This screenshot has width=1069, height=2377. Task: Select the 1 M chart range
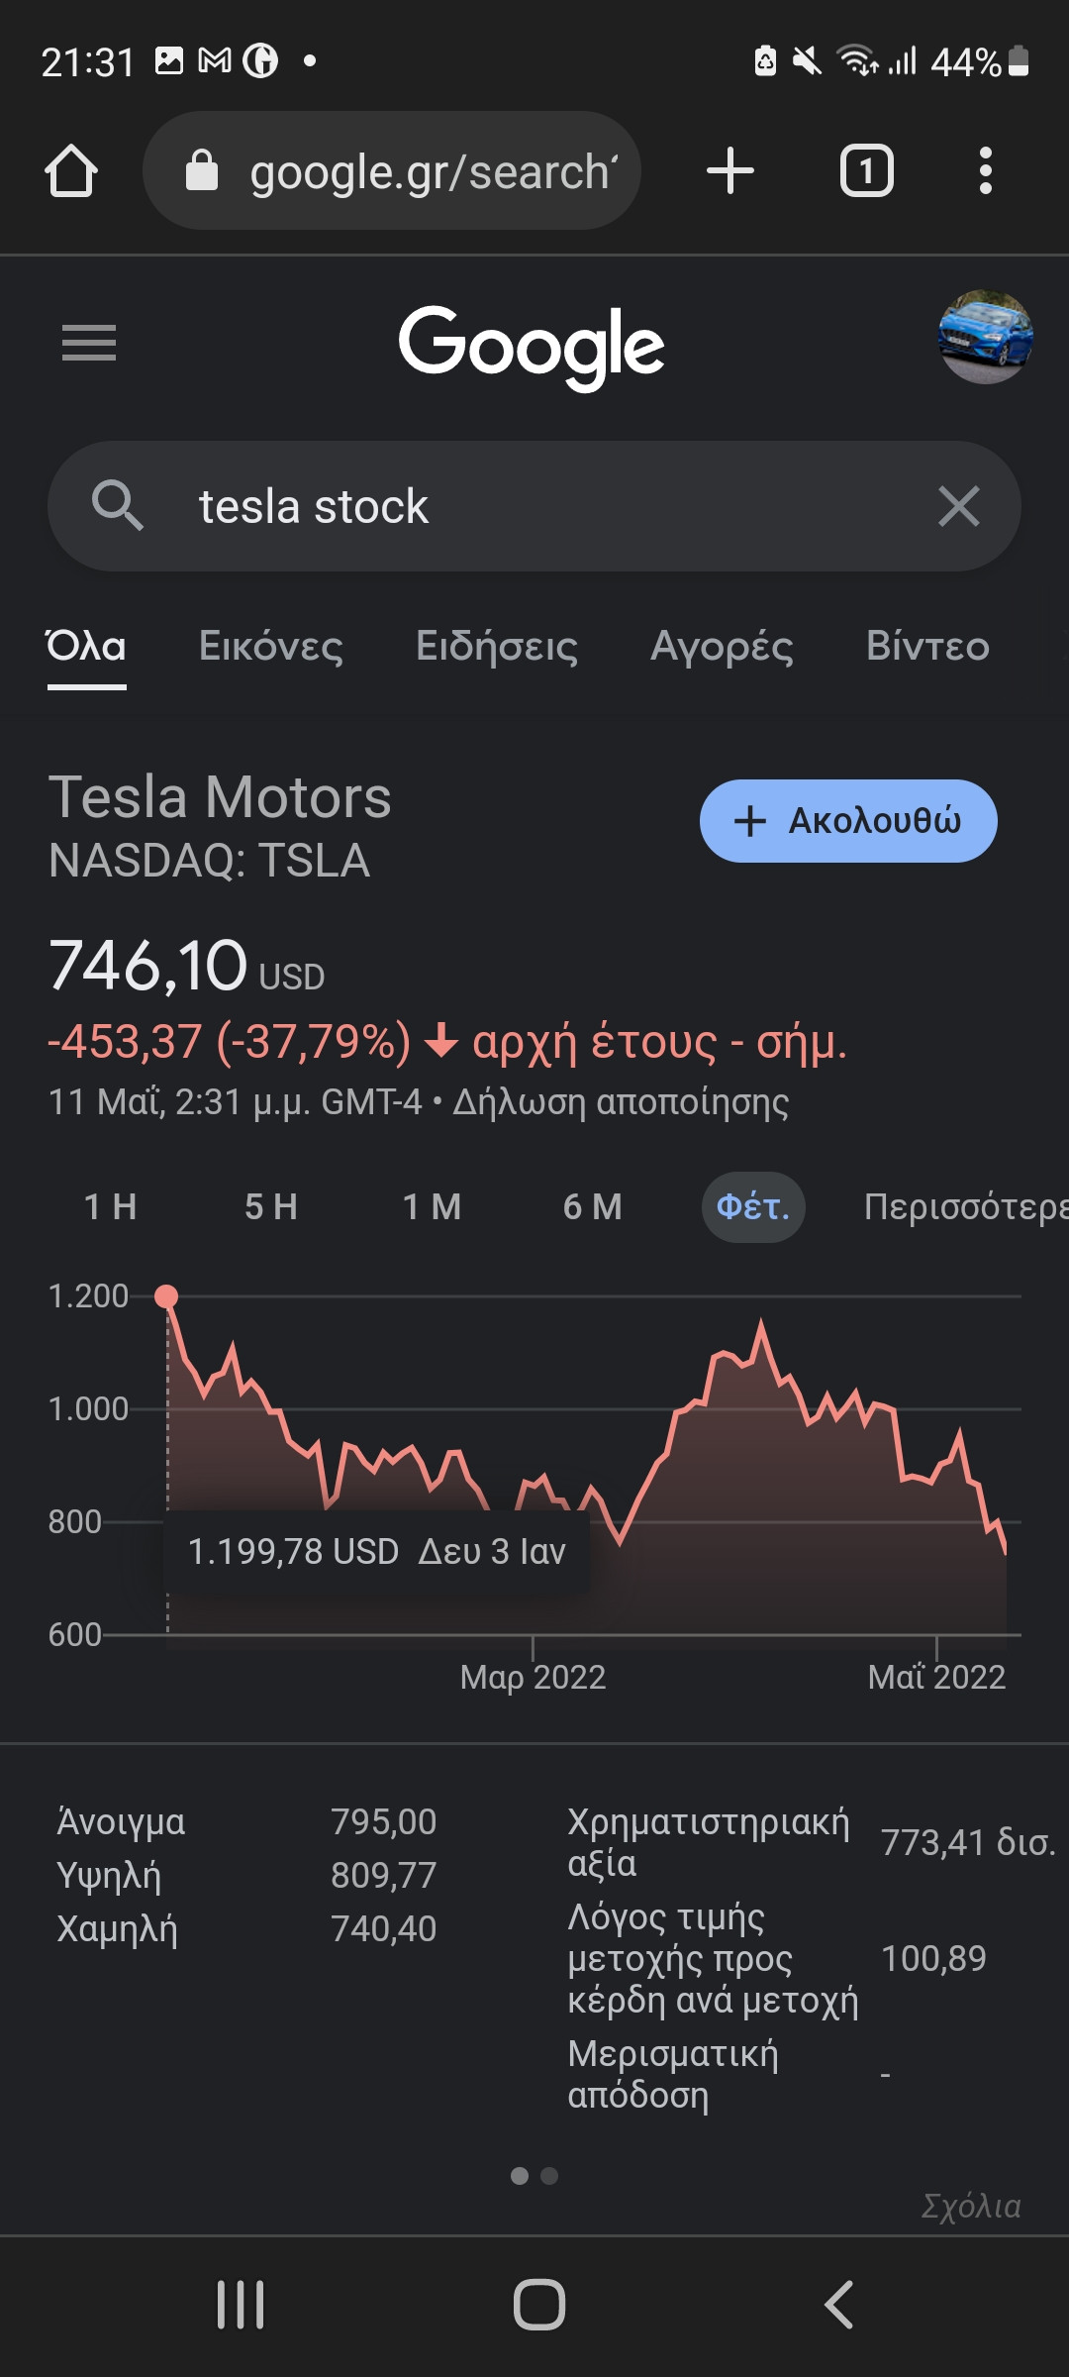coord(433,1206)
